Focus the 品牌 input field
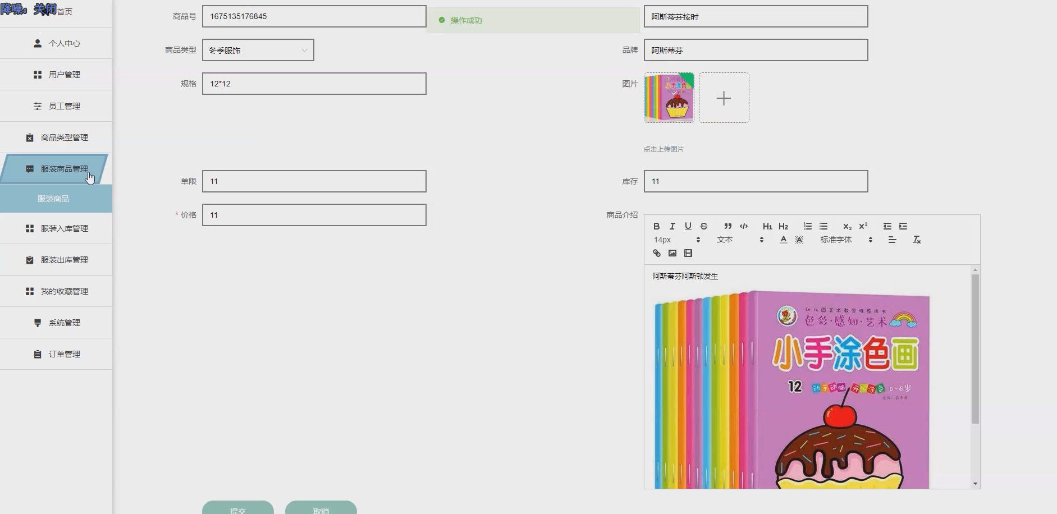Image resolution: width=1057 pixels, height=514 pixels. (x=756, y=50)
